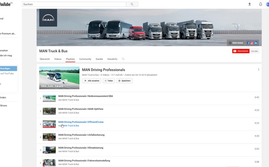Focus the Suchen search field
This screenshot has height=167, width=269.
coord(74,4)
